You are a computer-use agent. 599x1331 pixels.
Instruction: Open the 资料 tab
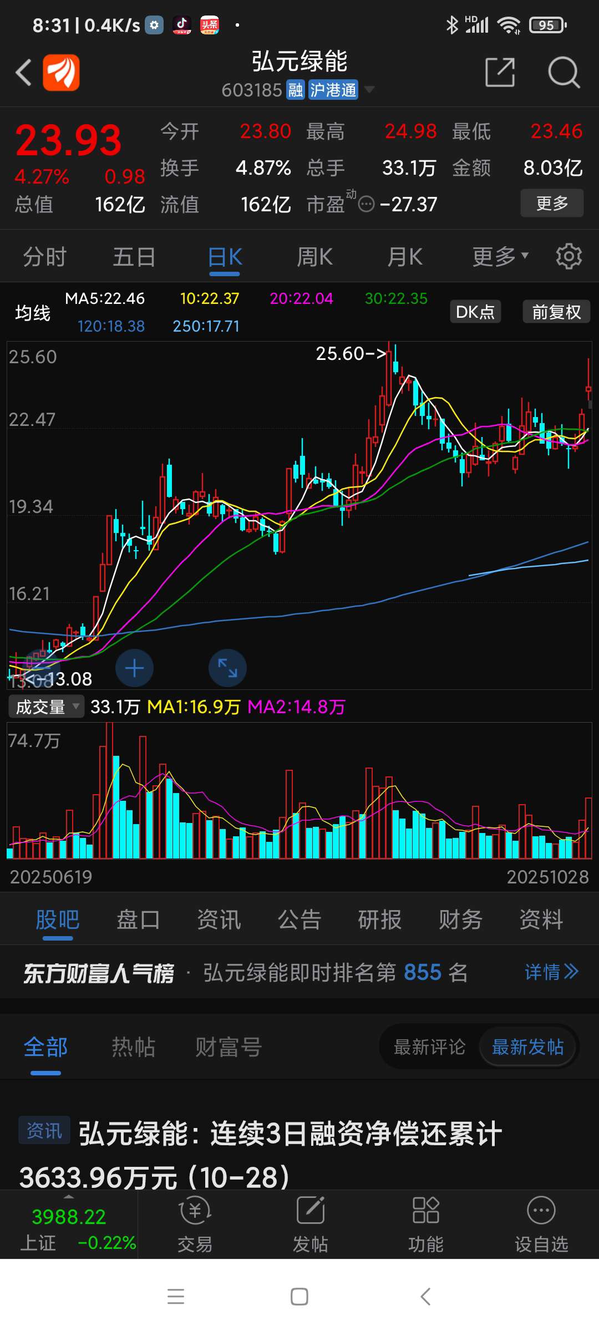pos(541,919)
